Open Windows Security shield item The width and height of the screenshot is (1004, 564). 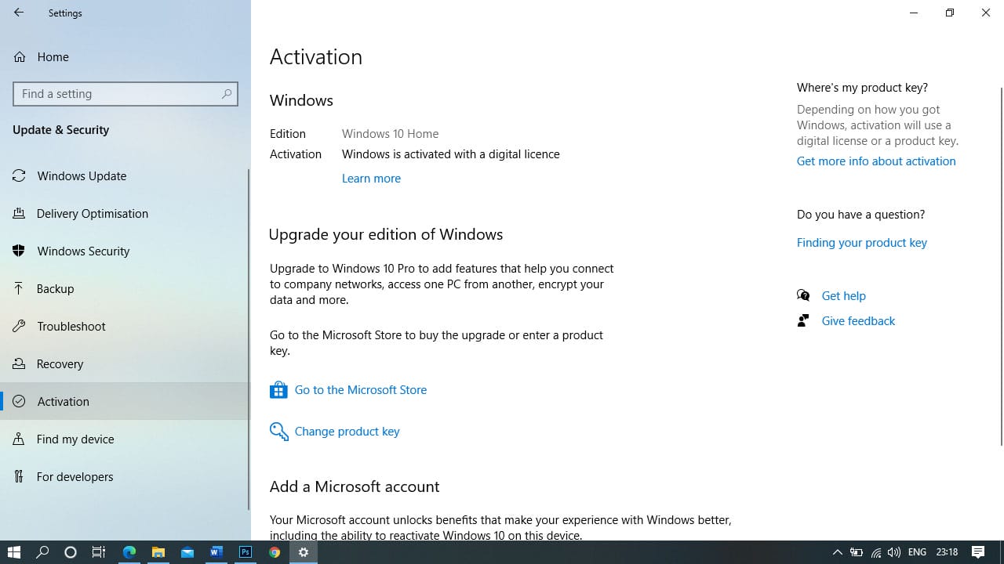tap(83, 251)
